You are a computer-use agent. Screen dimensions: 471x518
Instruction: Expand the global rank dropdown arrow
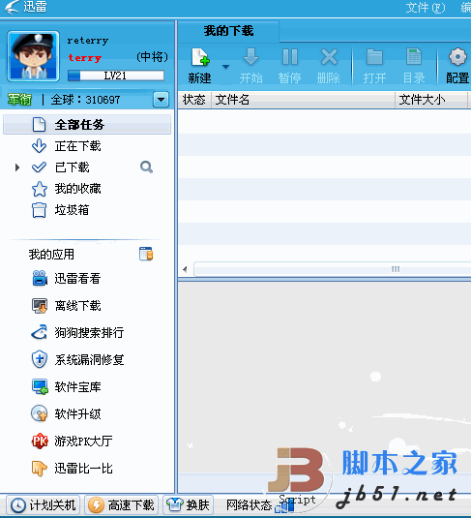tap(162, 100)
